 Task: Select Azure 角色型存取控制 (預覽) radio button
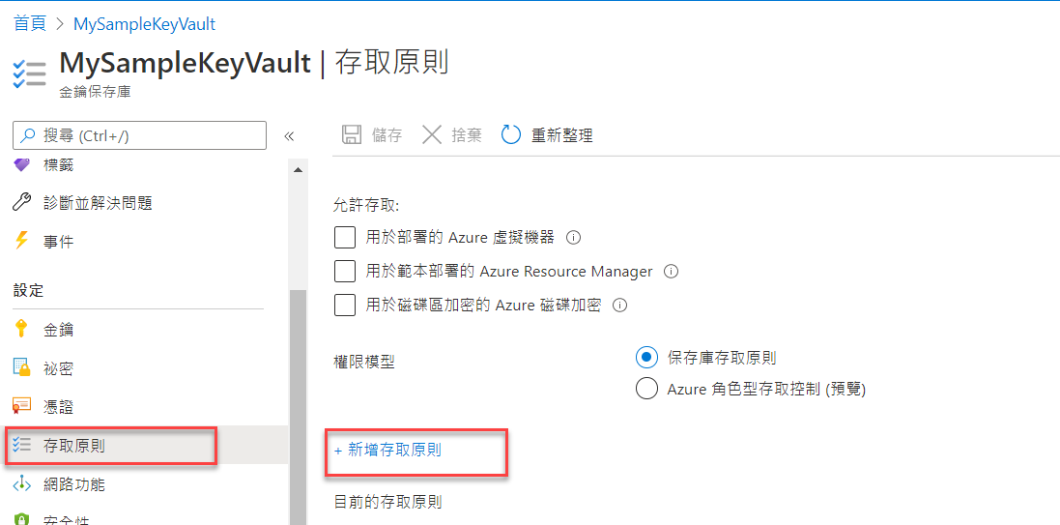[647, 389]
